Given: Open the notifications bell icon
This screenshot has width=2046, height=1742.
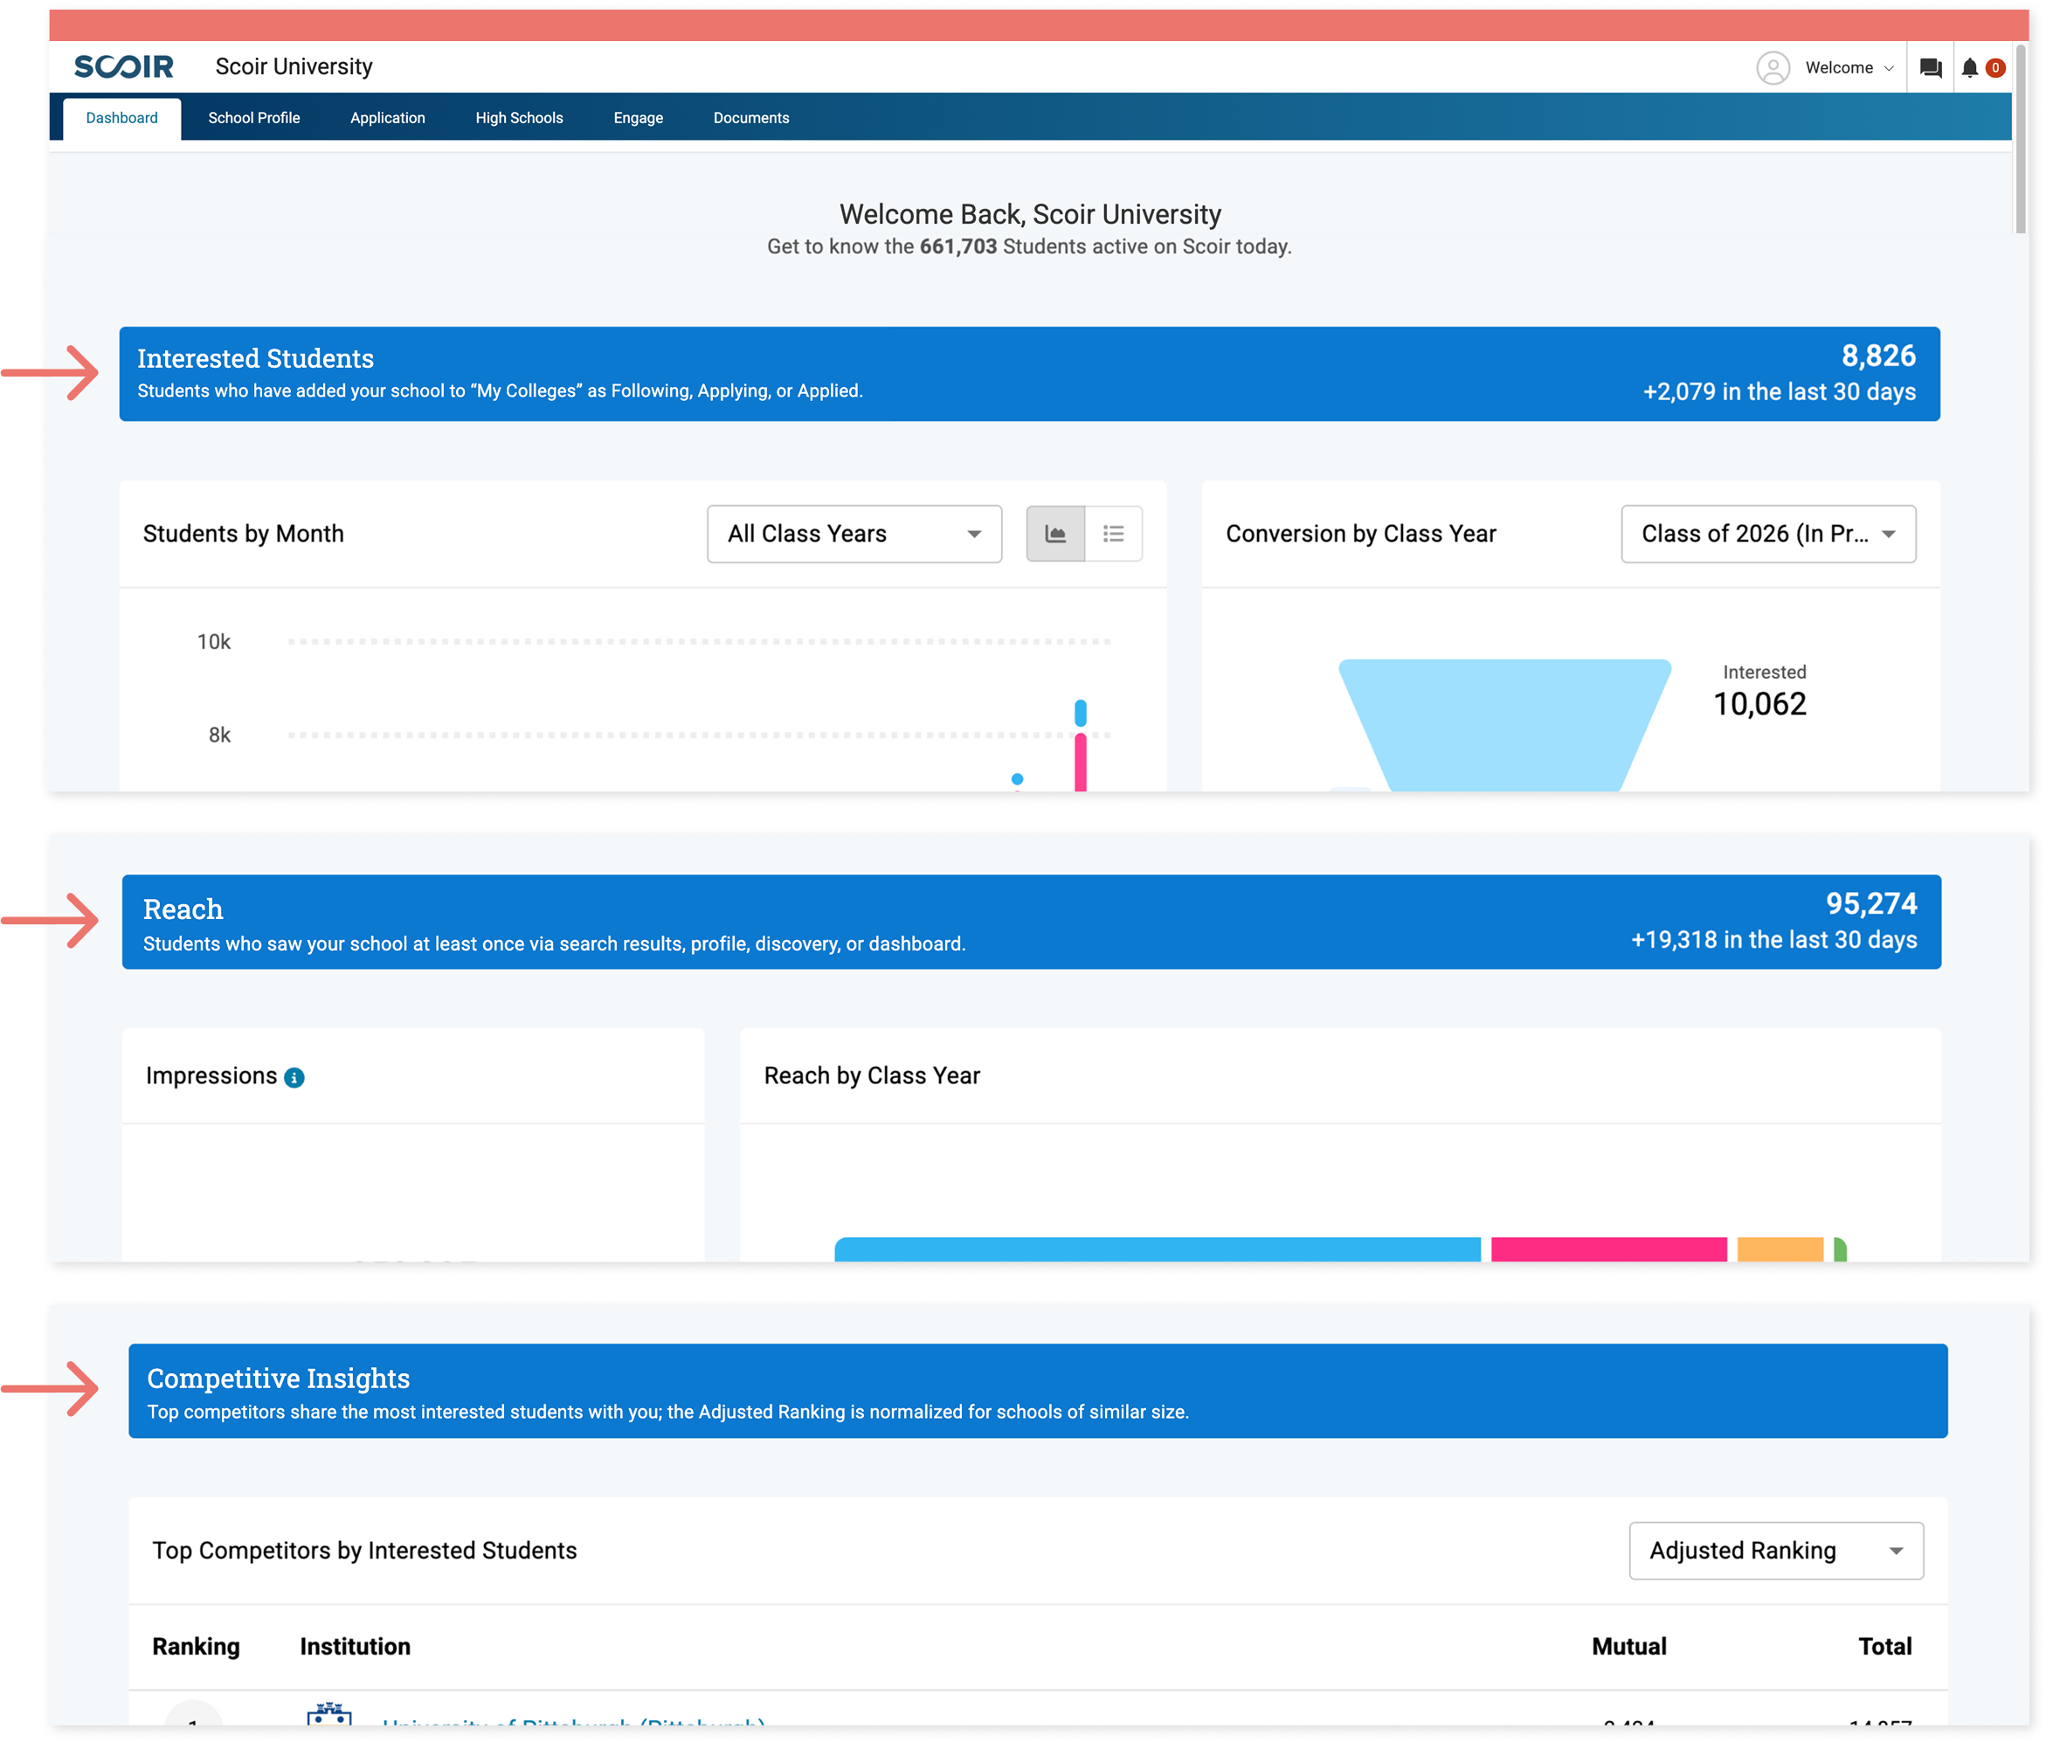Looking at the screenshot, I should 1969,68.
